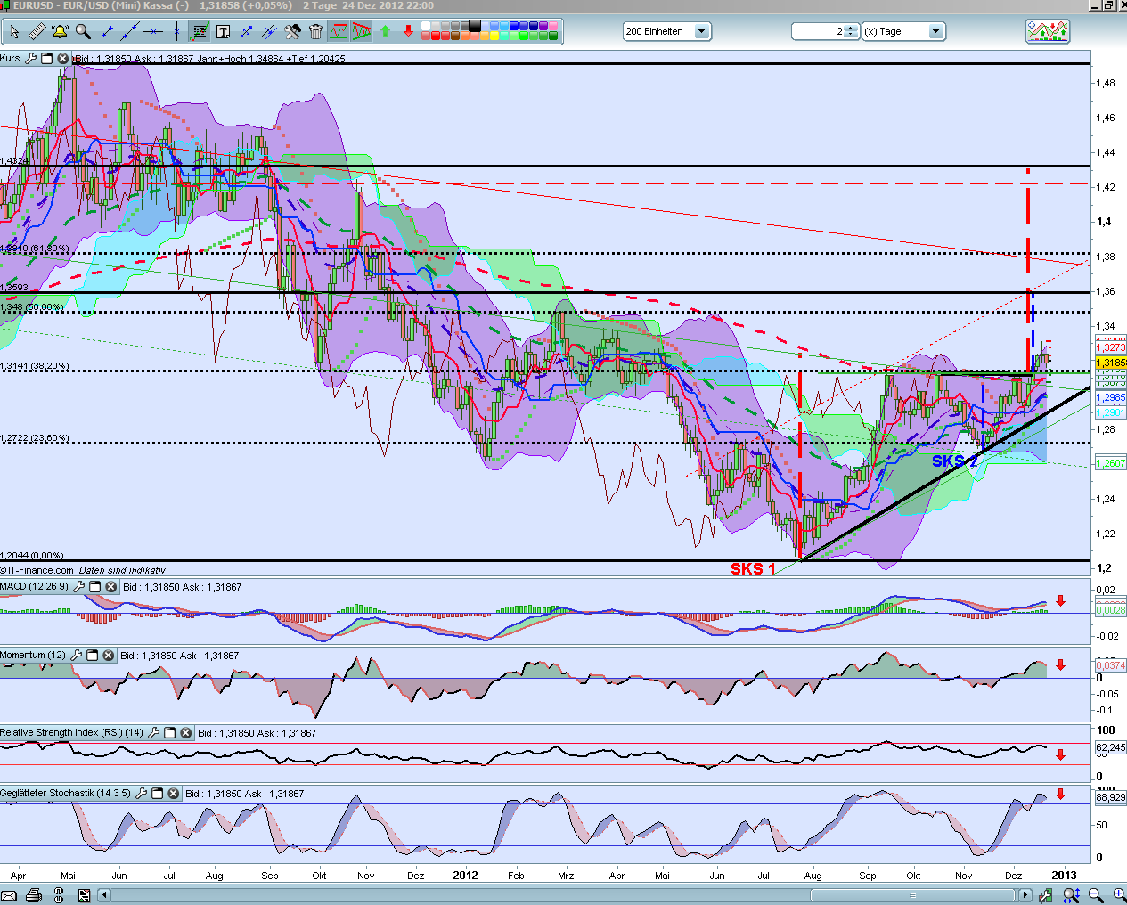Open hammer and wrench object settings

point(292,32)
